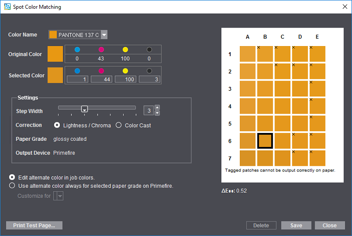Decrease Step Width with the down arrow
This screenshot has width=352, height=236.
pos(157,113)
